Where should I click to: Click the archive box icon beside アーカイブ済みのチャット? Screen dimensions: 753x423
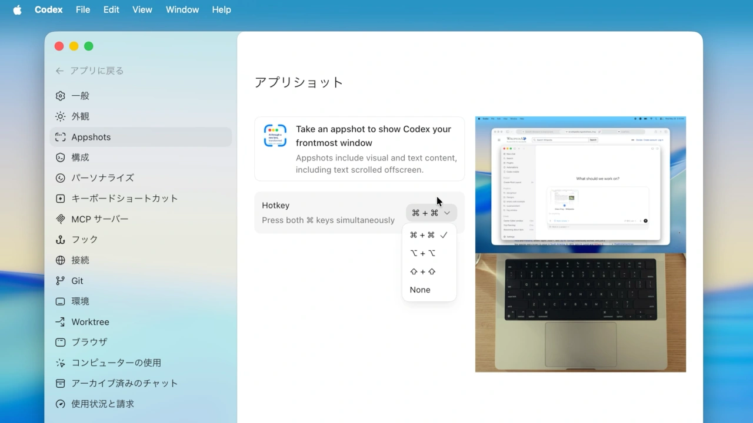(60, 383)
